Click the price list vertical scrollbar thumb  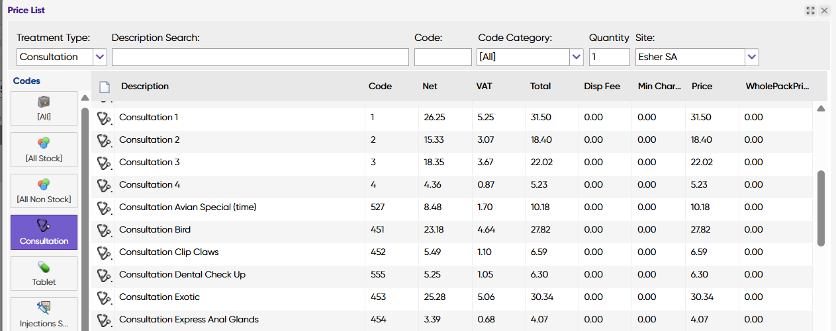(x=821, y=208)
